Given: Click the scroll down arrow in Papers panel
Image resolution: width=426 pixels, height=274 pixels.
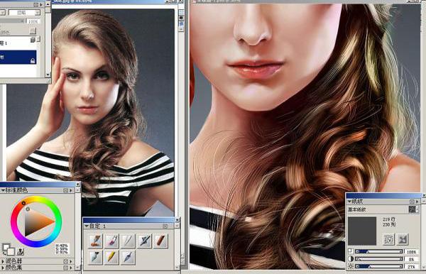Looking at the screenshot, I should pos(424,267).
